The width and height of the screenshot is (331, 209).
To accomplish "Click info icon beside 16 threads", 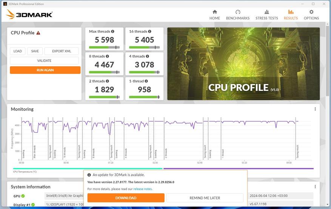I will pos(150,31).
